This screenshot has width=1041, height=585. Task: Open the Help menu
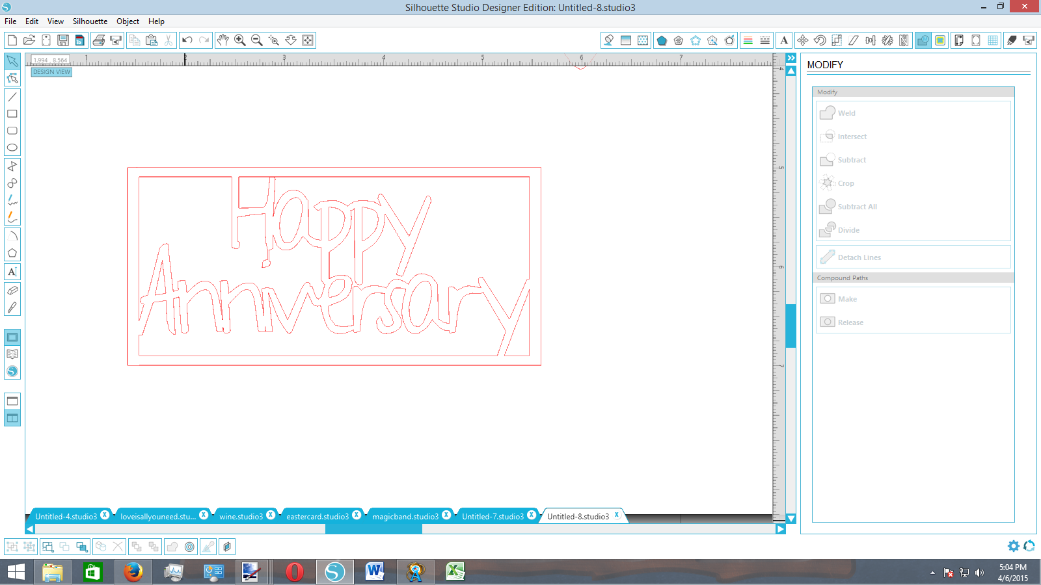pyautogui.click(x=156, y=21)
